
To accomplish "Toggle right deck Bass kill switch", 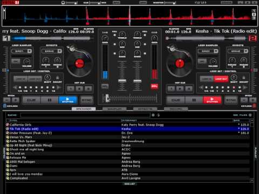I will (145, 53).
